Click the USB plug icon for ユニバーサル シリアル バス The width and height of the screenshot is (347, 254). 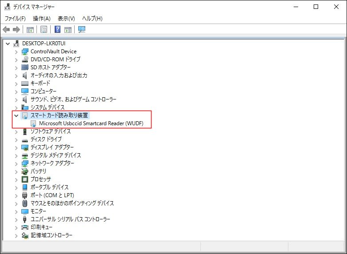coord(25,219)
